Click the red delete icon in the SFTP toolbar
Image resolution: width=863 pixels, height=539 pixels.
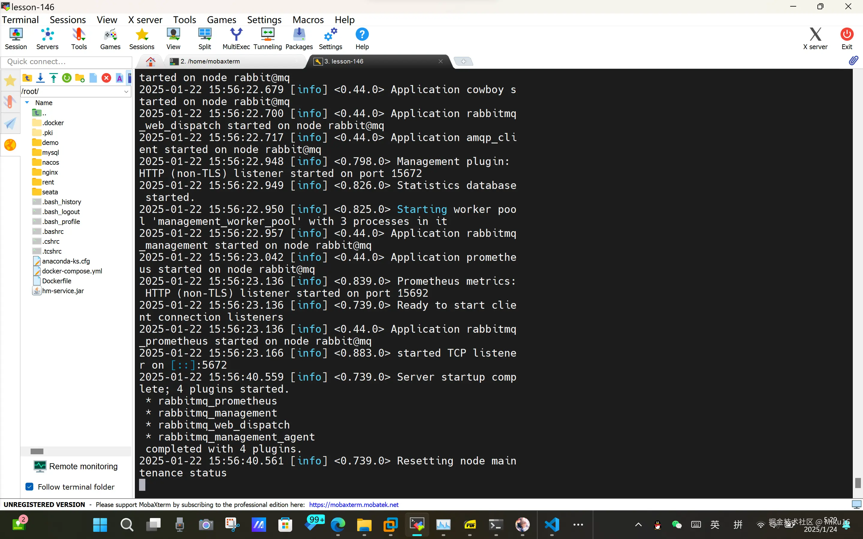coord(106,78)
